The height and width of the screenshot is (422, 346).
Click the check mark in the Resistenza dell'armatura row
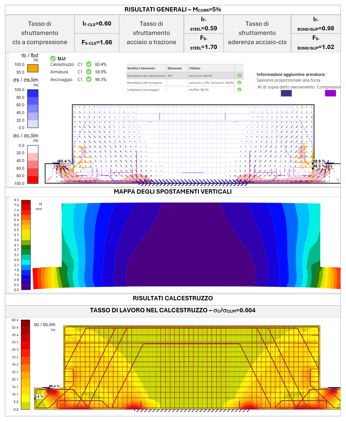(239, 83)
